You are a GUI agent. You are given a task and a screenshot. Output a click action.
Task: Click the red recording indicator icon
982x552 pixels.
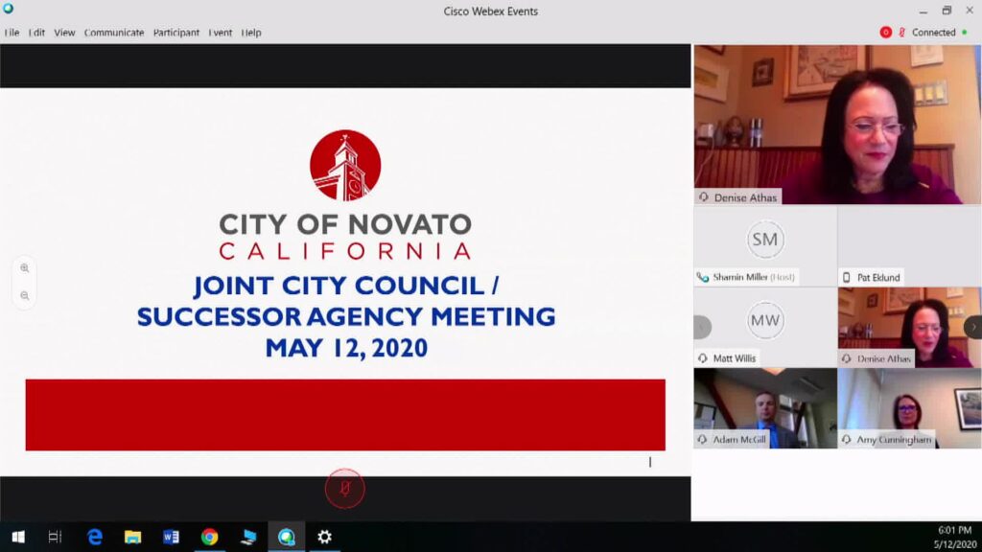point(885,32)
